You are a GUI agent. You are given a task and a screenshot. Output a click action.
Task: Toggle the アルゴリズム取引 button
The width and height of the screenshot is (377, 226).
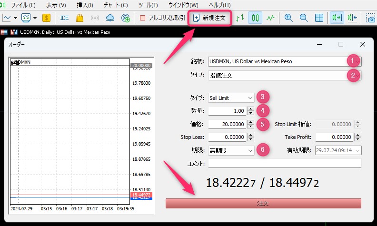point(162,18)
